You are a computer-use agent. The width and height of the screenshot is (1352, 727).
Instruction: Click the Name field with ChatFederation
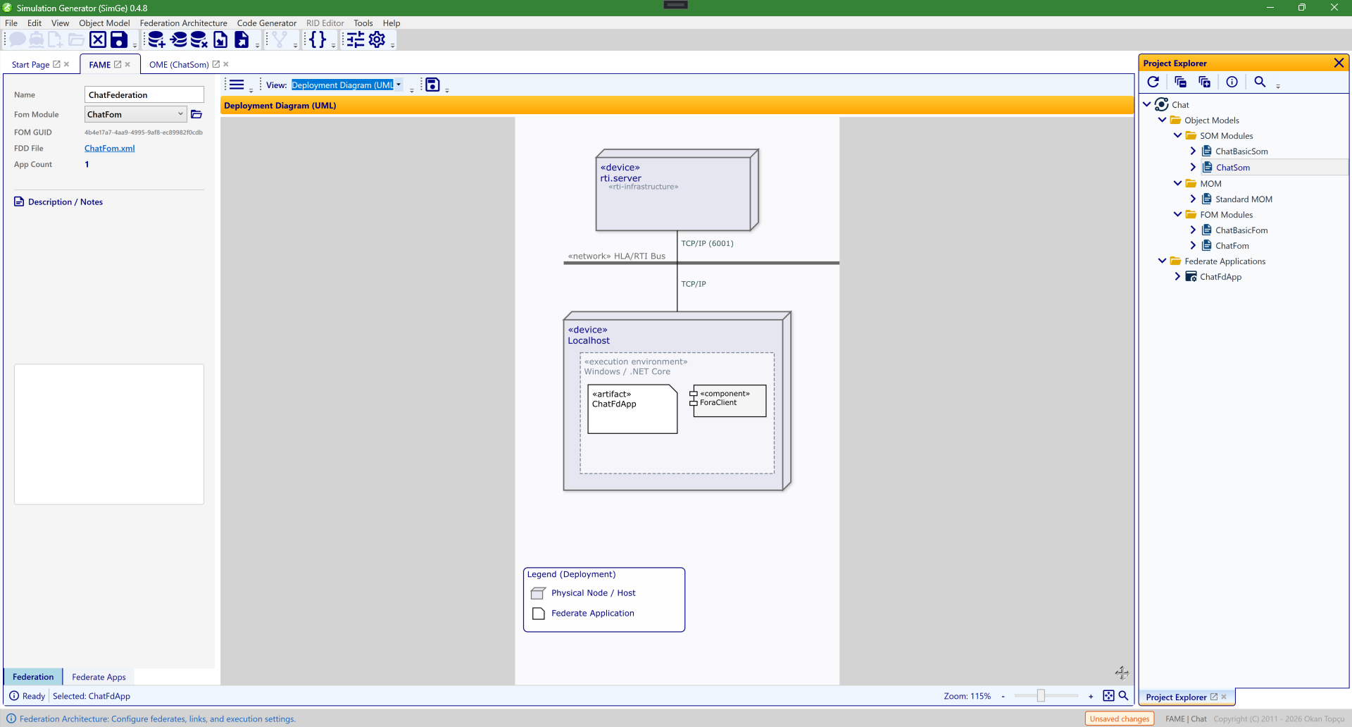point(144,94)
